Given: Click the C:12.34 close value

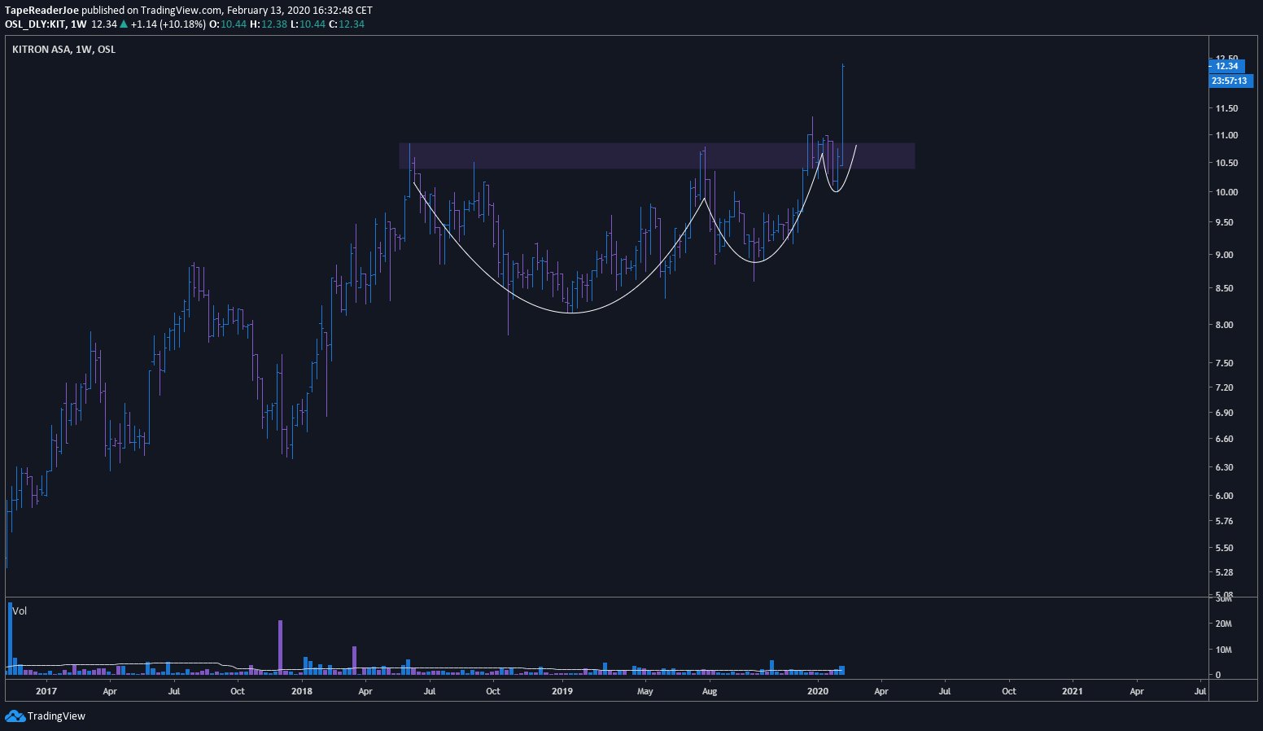Looking at the screenshot, I should (x=347, y=24).
